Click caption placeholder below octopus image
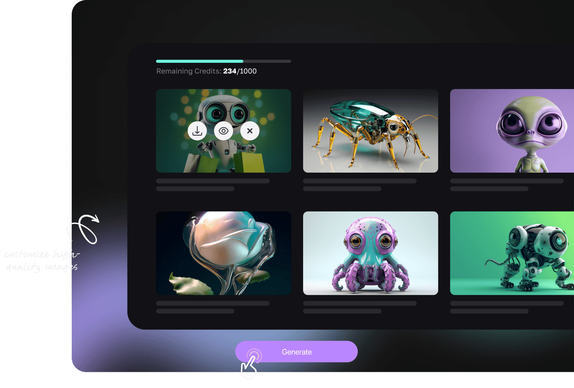 click(359, 303)
